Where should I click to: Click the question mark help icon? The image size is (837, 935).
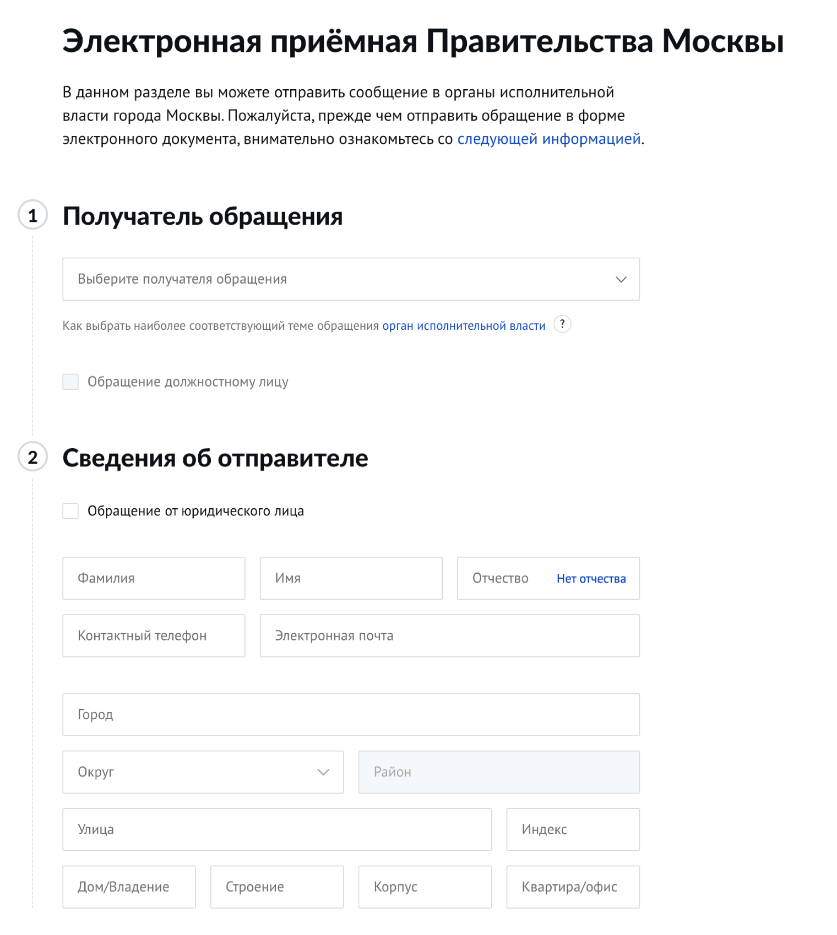coord(562,324)
